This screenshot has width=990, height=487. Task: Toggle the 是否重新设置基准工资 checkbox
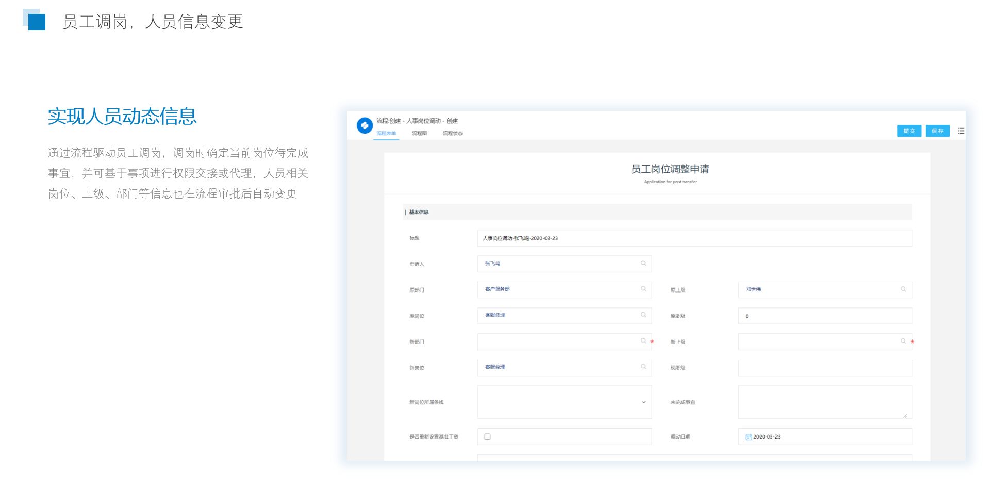tap(487, 436)
